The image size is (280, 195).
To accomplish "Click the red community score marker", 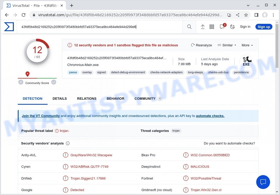I will [x=27, y=74].
